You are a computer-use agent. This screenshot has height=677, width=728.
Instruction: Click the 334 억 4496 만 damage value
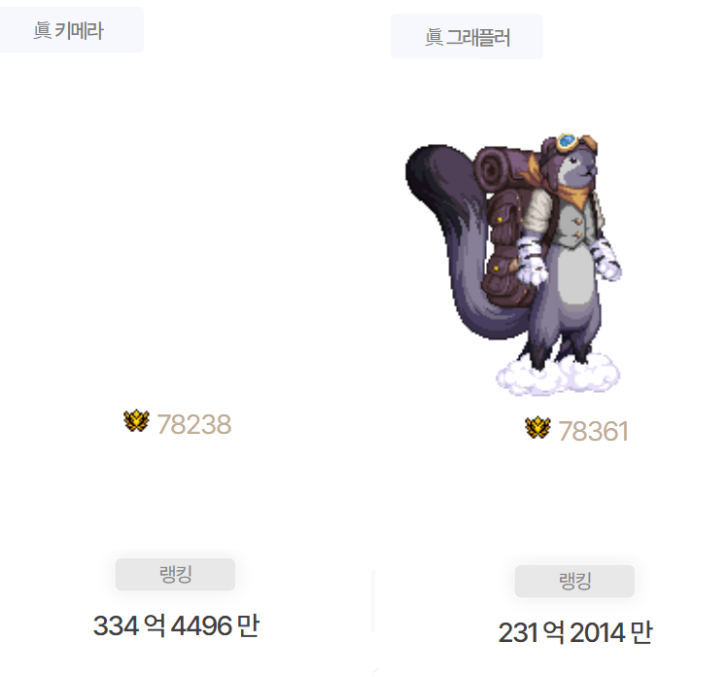click(x=176, y=625)
